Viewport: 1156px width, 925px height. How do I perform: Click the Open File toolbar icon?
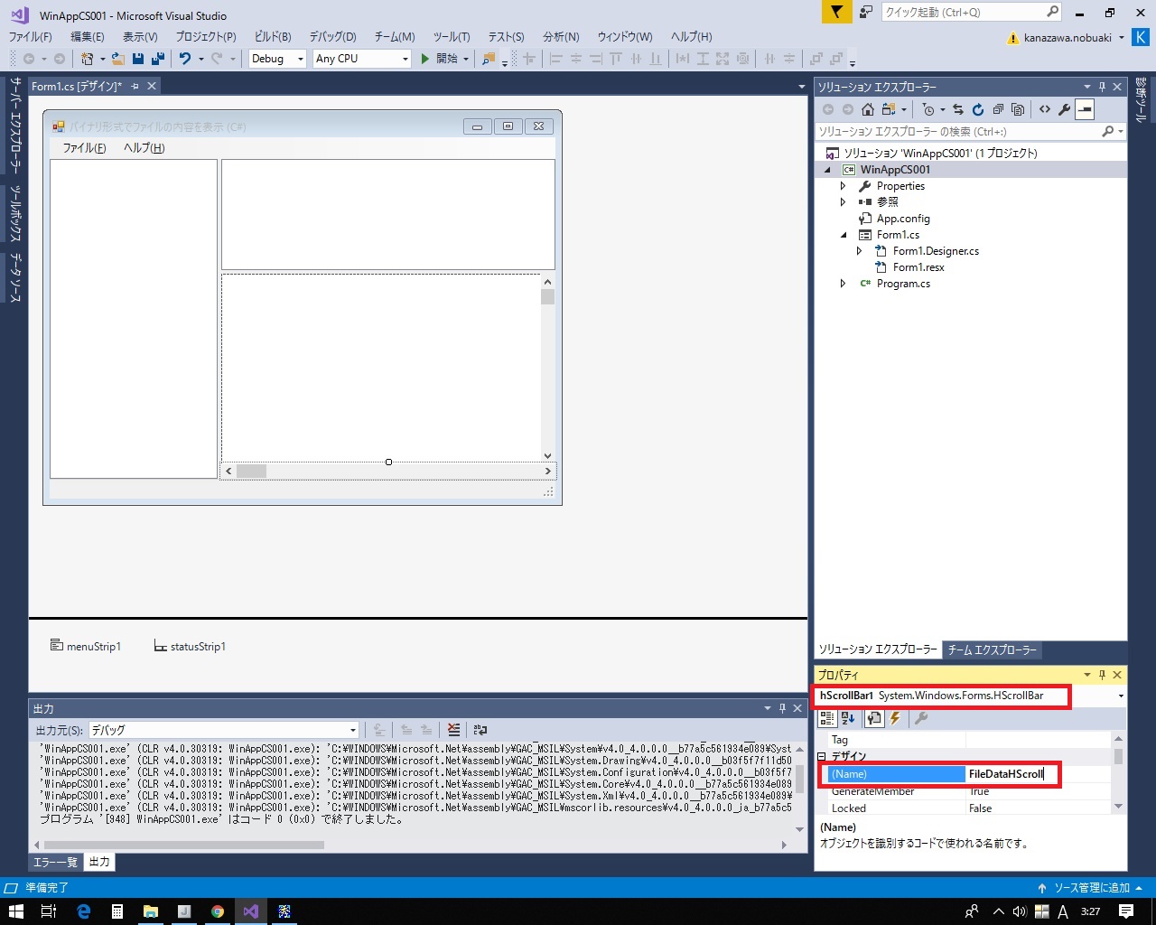point(117,59)
